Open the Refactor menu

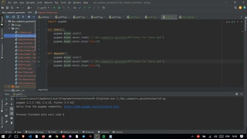[48, 3]
